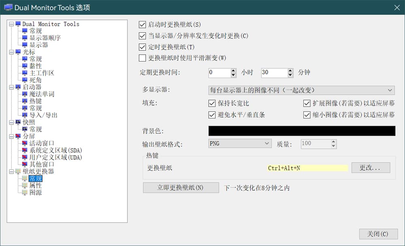Enable 更换壁纸时使用平滑渐变(W) checkbox
The width and height of the screenshot is (405, 246).
click(142, 58)
